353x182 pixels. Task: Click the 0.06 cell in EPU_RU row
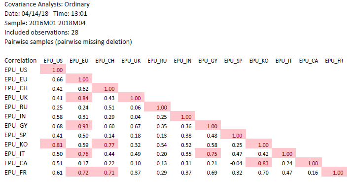click(x=136, y=108)
